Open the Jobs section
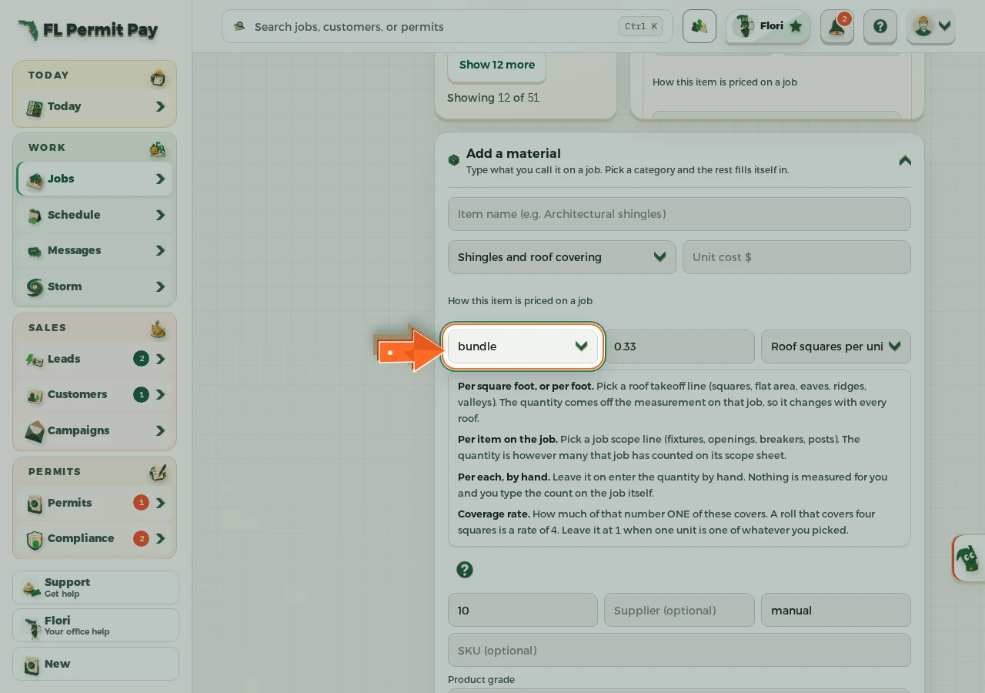 (x=95, y=179)
